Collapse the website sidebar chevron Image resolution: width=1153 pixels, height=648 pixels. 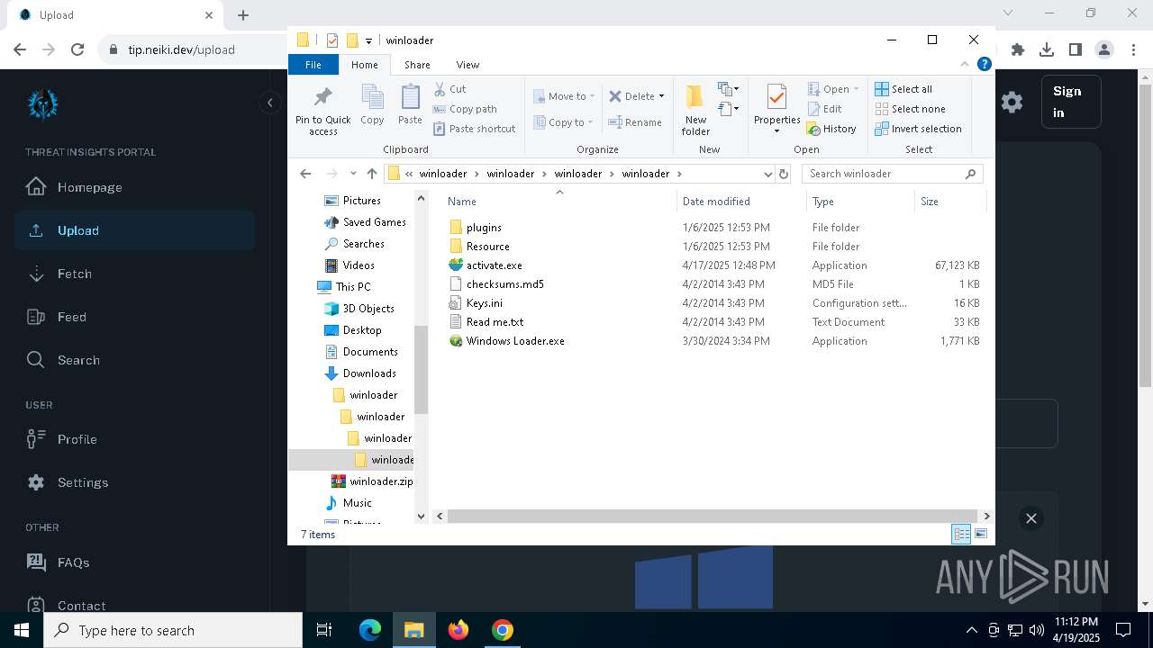point(269,103)
